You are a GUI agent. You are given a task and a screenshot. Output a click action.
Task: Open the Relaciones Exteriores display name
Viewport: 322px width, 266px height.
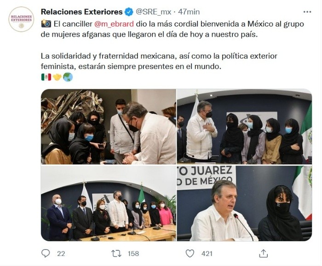coord(82,12)
